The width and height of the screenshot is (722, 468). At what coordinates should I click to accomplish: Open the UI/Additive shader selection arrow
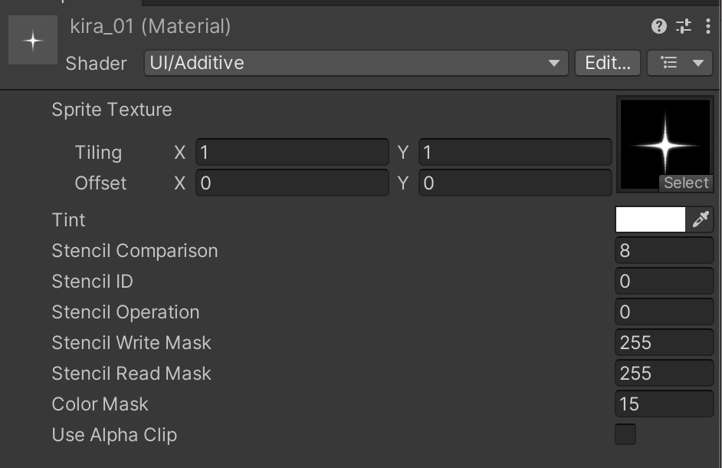tap(554, 64)
